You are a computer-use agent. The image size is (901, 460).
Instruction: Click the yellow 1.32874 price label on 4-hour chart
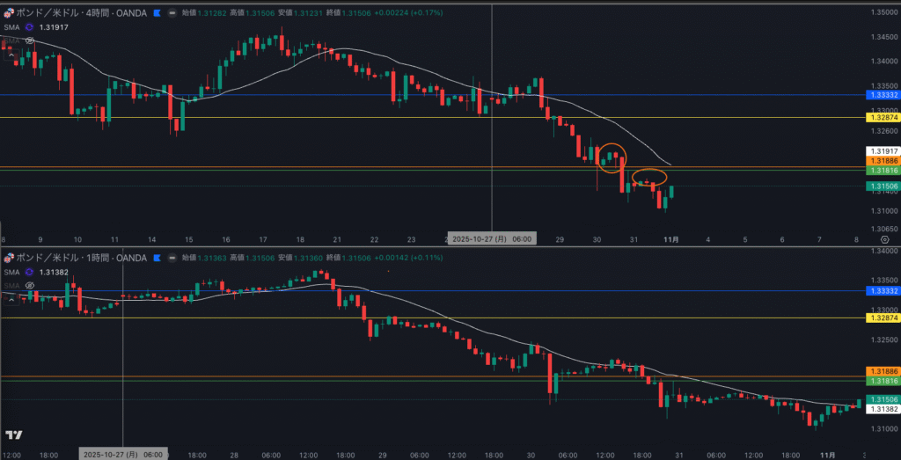(882, 117)
